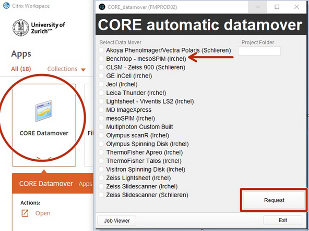Viewport: 309px width, 231px height.
Task: Click the Apps label in orange details bar
Action: (85, 184)
